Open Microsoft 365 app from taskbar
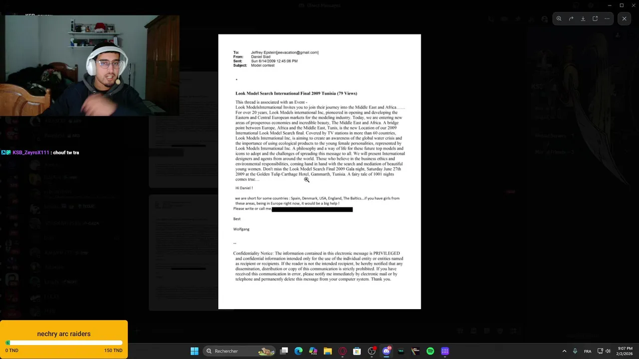Screen dimensions: 639x359 click(x=313, y=351)
